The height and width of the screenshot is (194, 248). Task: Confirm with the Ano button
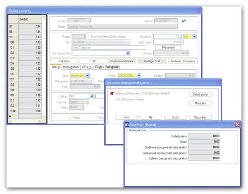point(126,117)
